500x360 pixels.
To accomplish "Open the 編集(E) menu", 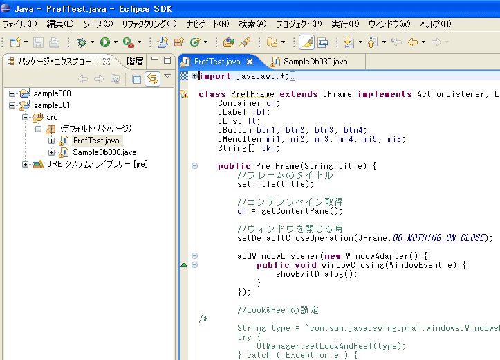I will [60, 24].
